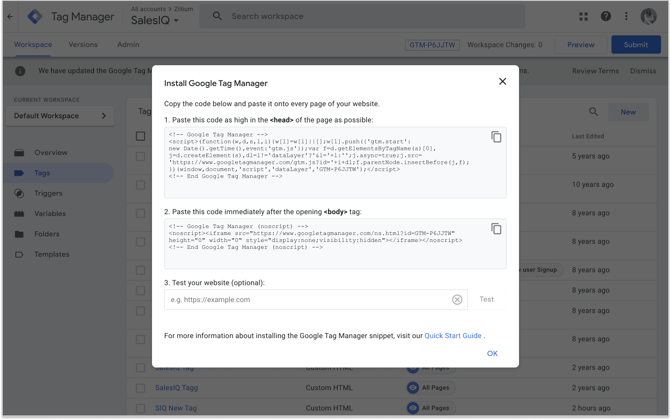The width and height of the screenshot is (671, 420).
Task: Focus the Search workspace field
Action: click(362, 16)
